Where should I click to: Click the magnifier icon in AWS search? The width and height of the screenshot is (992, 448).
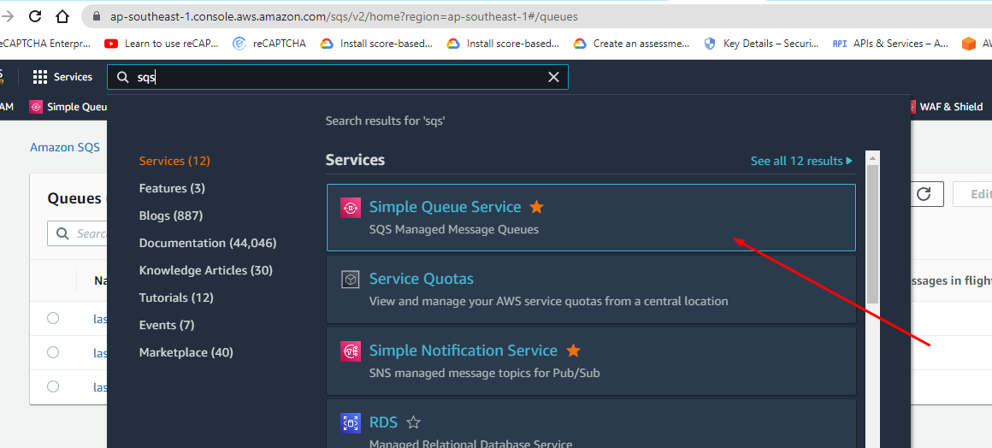coord(122,77)
